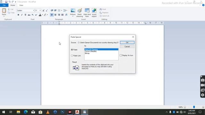Viewport: 205px width, 115px height.
Task: Toggle Underline formatting
Action: pos(25,15)
